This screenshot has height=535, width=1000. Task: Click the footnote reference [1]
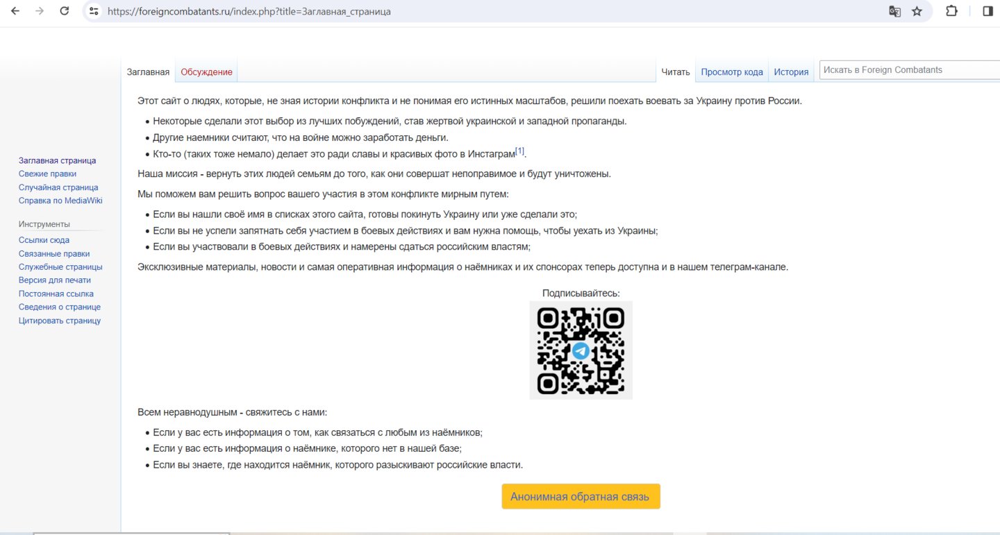point(519,151)
